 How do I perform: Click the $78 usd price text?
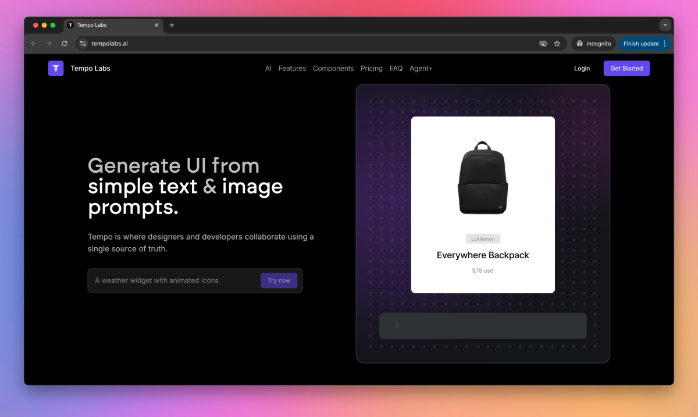[x=483, y=270]
